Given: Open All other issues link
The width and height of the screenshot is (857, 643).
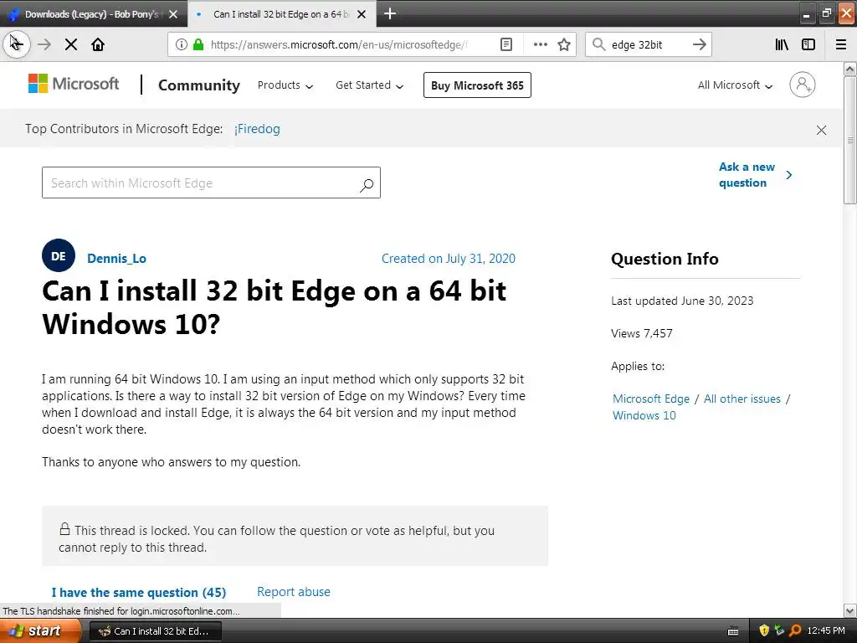Looking at the screenshot, I should pos(742,399).
